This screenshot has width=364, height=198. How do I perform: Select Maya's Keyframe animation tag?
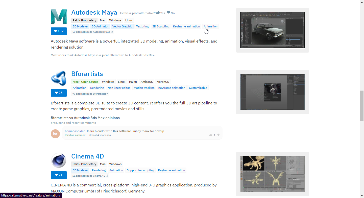[x=186, y=26]
